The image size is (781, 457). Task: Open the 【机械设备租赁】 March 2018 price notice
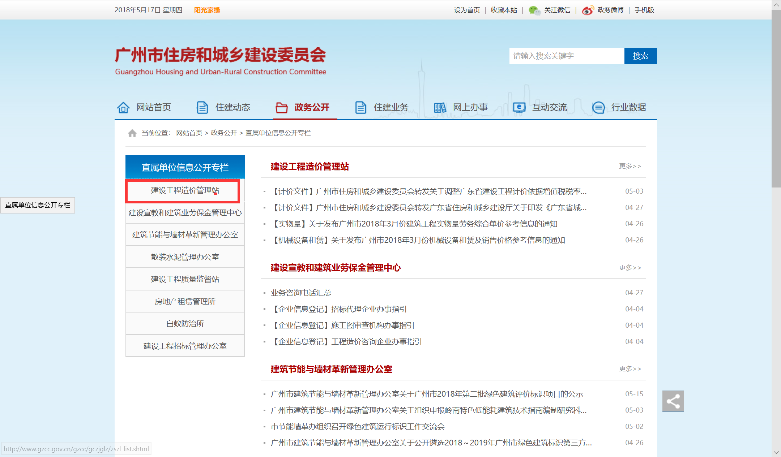[x=418, y=240]
